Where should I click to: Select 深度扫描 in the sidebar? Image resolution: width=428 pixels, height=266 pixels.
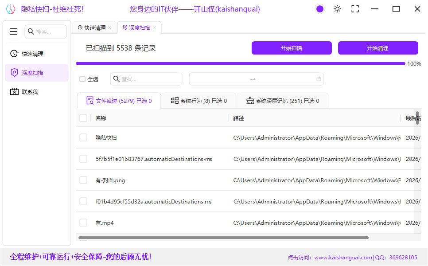pos(37,73)
